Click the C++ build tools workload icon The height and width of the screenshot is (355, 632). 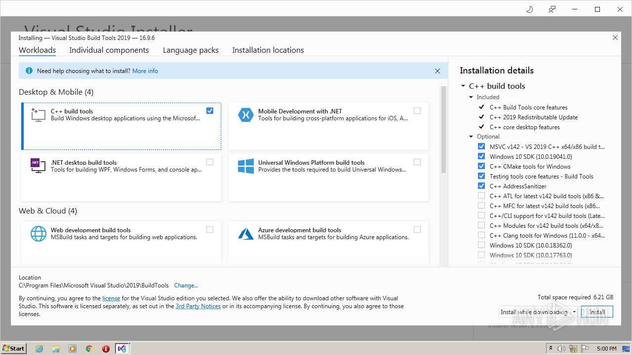pyautogui.click(x=38, y=115)
